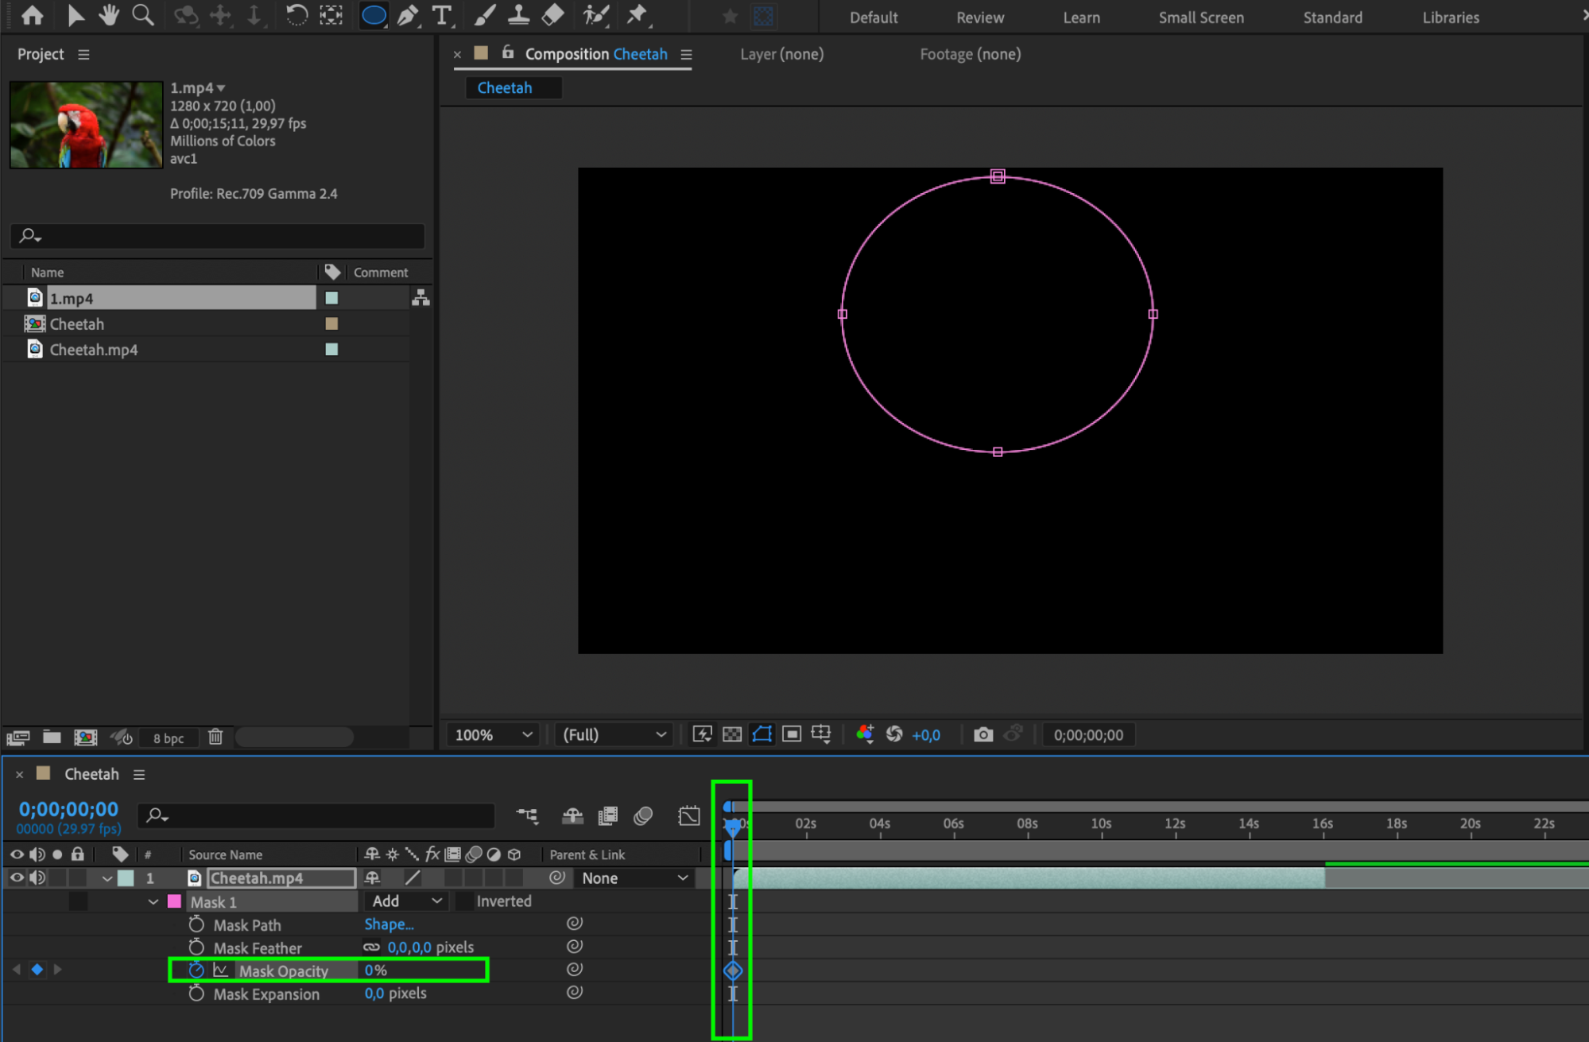The width and height of the screenshot is (1589, 1042).
Task: Click the Mask Opacity keyframe diamond in timeline
Action: (733, 970)
